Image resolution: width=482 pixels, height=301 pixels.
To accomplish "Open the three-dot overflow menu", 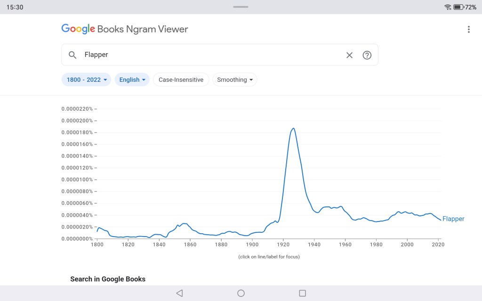I will click(468, 29).
